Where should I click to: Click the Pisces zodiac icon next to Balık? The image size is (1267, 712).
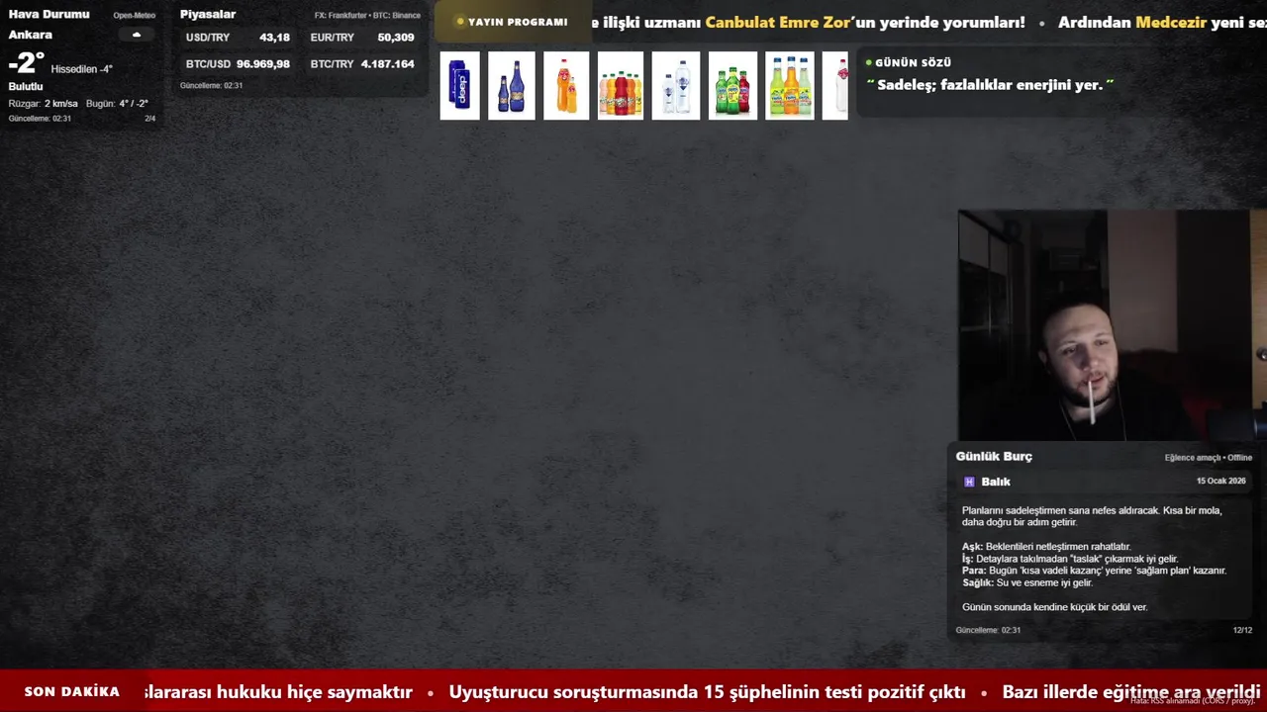click(x=969, y=482)
